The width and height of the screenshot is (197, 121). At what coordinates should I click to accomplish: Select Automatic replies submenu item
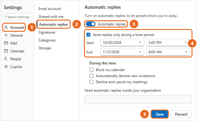pyautogui.click(x=54, y=24)
